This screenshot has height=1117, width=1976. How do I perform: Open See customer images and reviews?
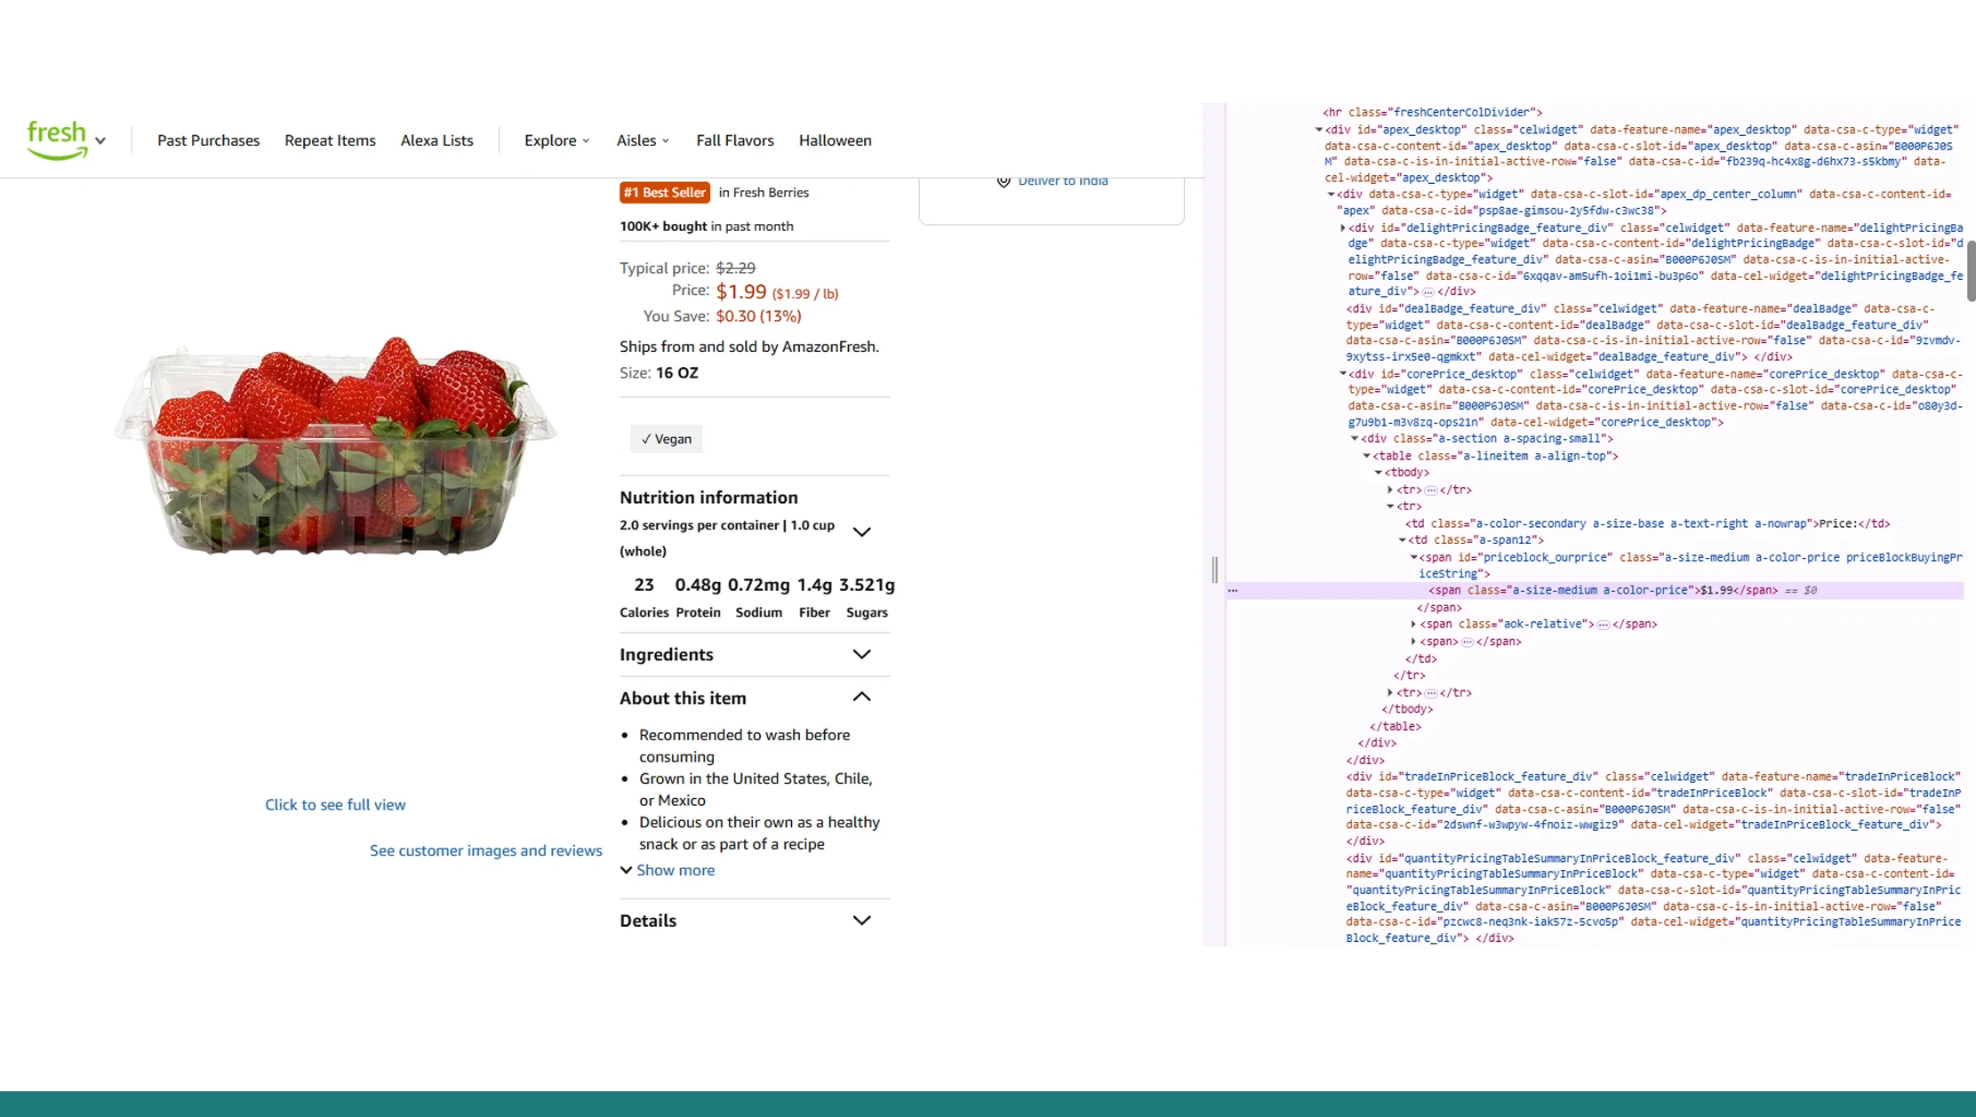(x=485, y=850)
